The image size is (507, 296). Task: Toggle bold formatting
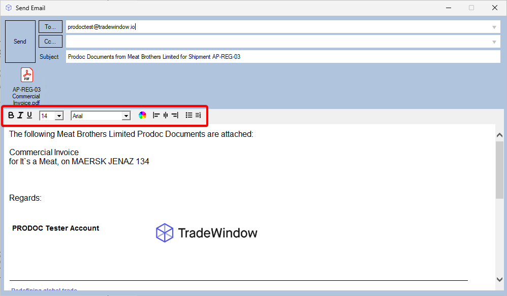11,115
